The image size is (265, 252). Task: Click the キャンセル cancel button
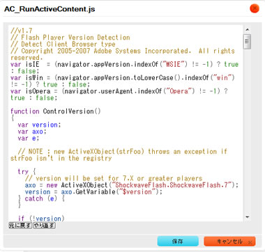229,242
